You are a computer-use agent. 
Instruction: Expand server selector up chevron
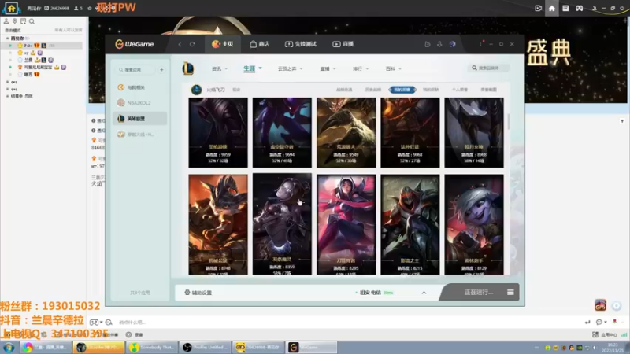424,293
